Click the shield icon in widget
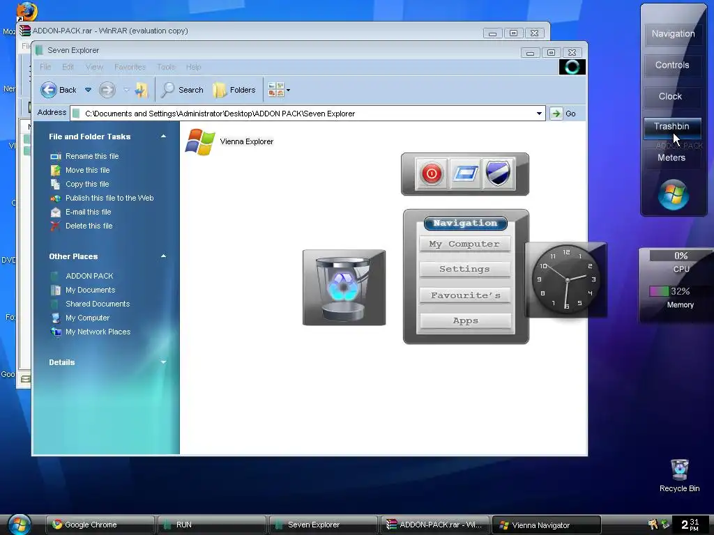This screenshot has width=714, height=535. (498, 173)
